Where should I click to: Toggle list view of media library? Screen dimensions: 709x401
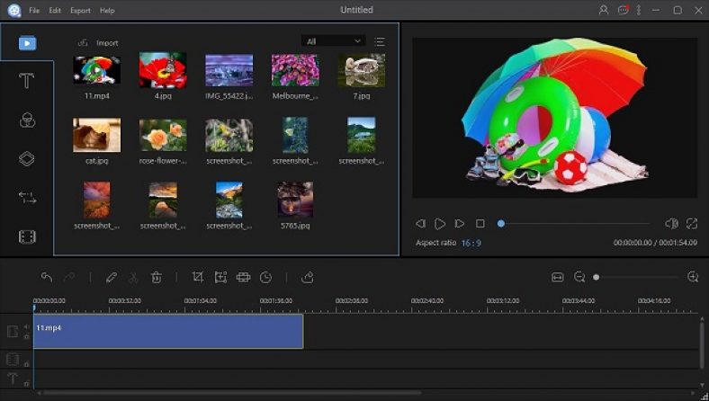[380, 41]
